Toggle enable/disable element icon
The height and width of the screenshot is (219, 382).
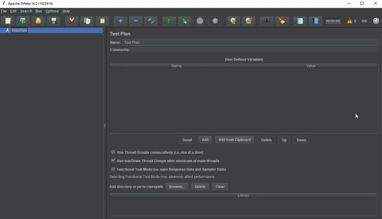(x=151, y=21)
